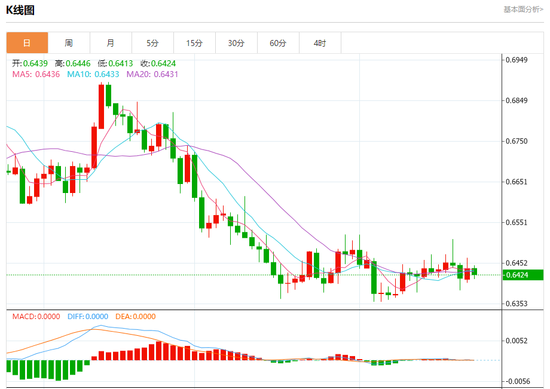Click the green 0.6424 current price tag
550x389 pixels.
(522, 275)
